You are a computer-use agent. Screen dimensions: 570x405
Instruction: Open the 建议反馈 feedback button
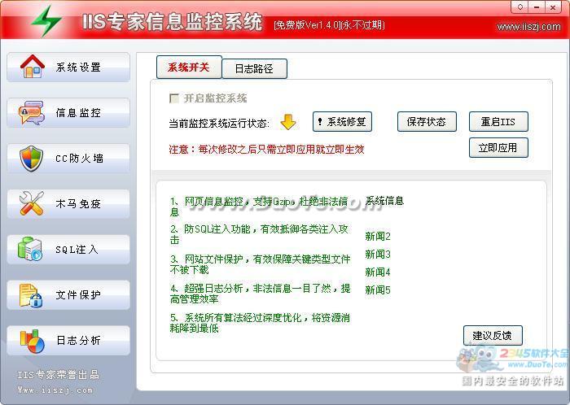(492, 335)
